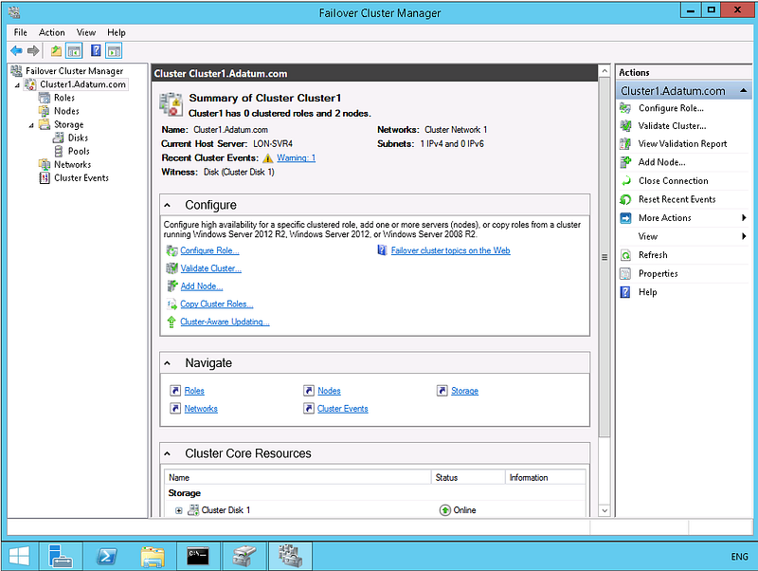Open PowerShell from taskbar
Image resolution: width=758 pixels, height=571 pixels.
coord(106,556)
